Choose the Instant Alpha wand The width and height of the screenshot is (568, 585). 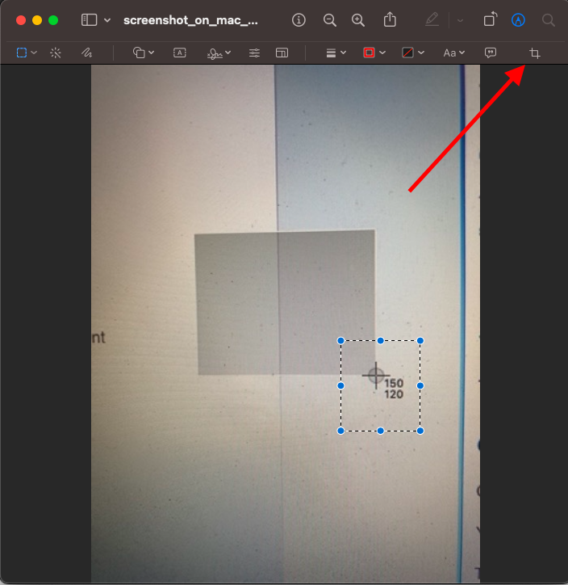[56, 53]
